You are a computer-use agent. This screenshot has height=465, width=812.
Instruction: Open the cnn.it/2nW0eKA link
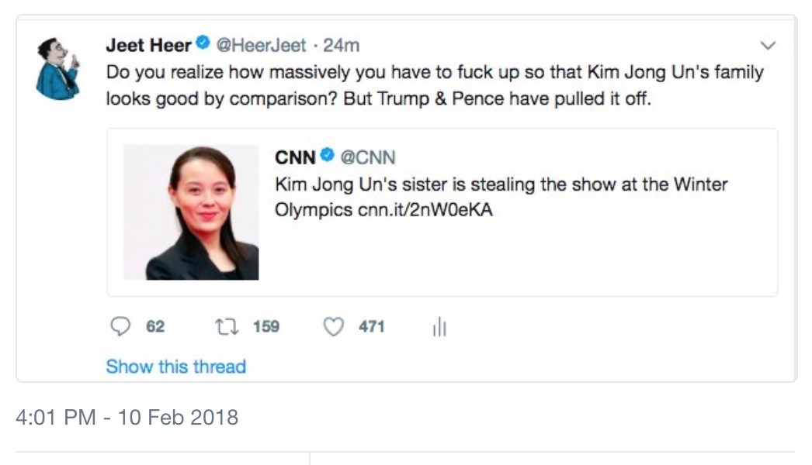[425, 210]
